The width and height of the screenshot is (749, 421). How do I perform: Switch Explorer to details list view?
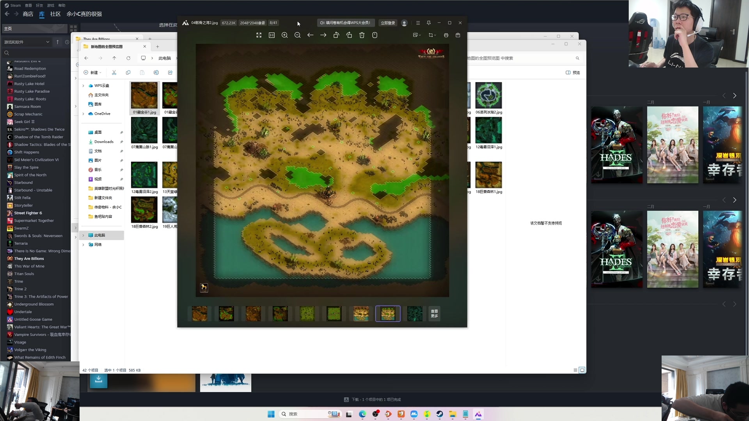click(x=575, y=370)
